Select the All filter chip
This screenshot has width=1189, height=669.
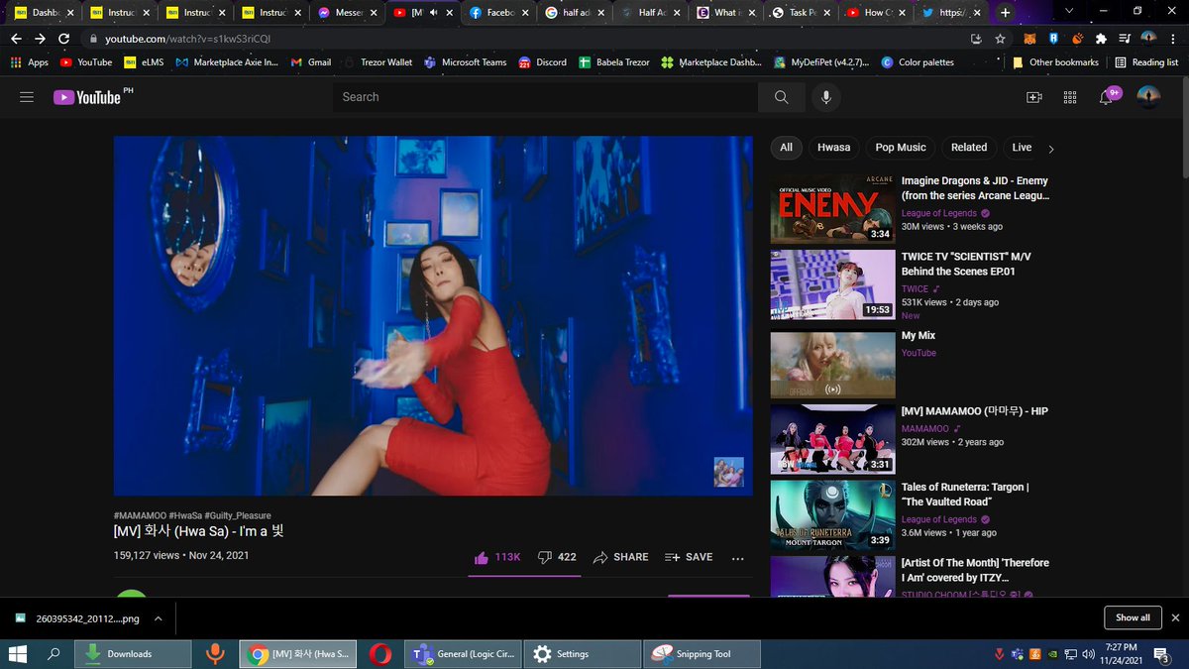pyautogui.click(x=786, y=148)
